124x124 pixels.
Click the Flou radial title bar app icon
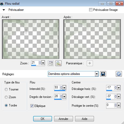pyautogui.click(x=2, y=4)
